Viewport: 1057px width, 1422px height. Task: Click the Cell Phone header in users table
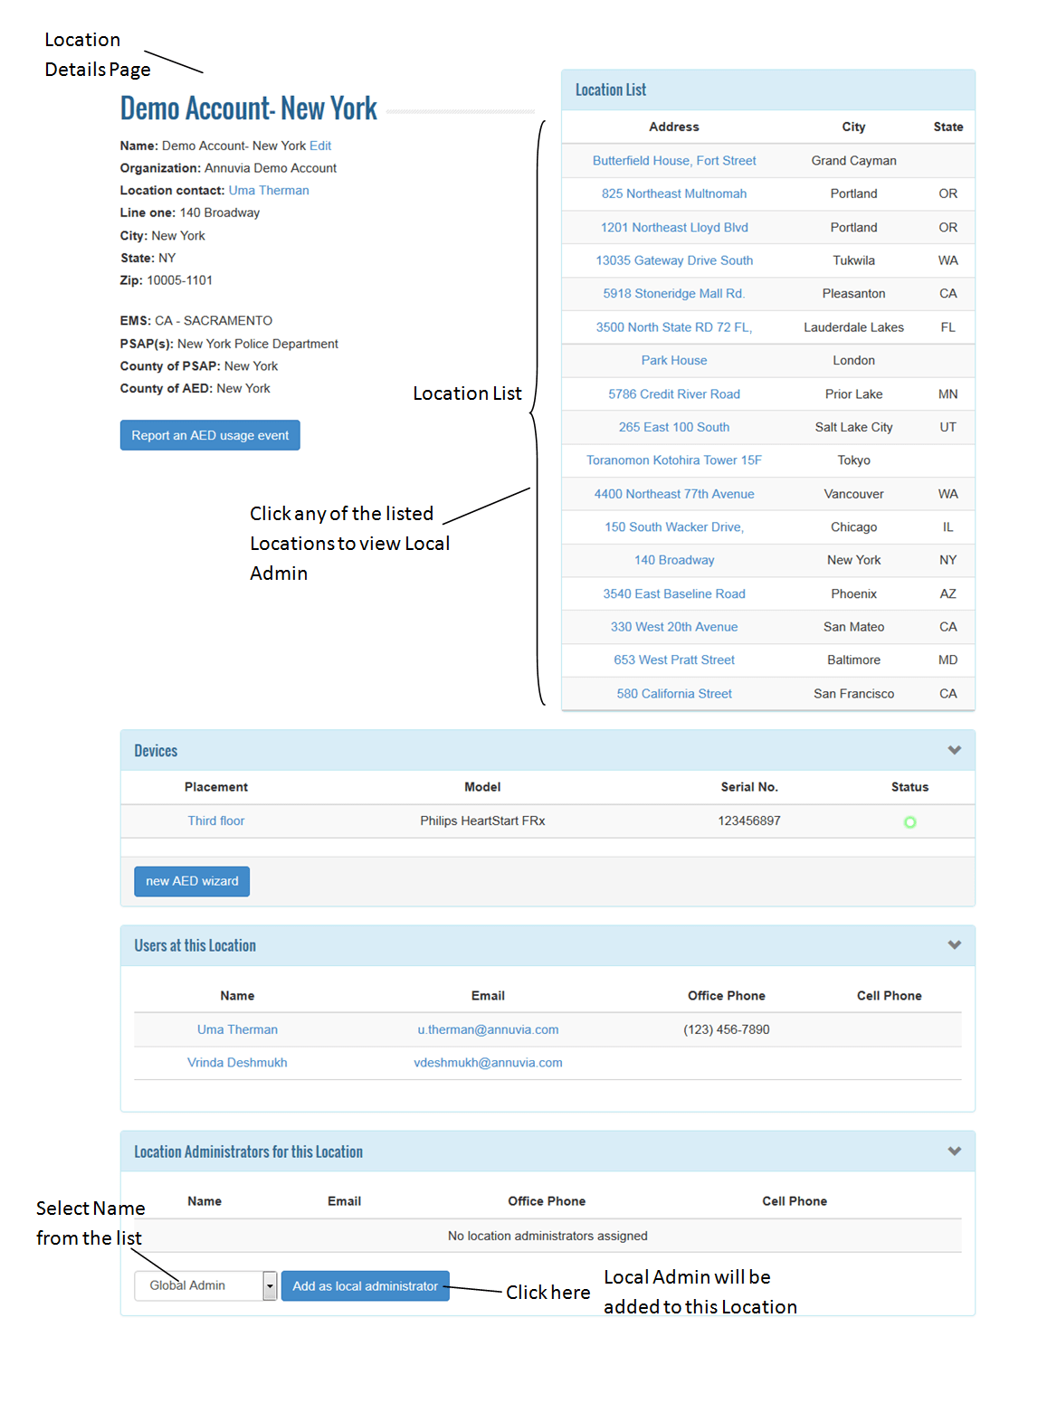tap(889, 995)
